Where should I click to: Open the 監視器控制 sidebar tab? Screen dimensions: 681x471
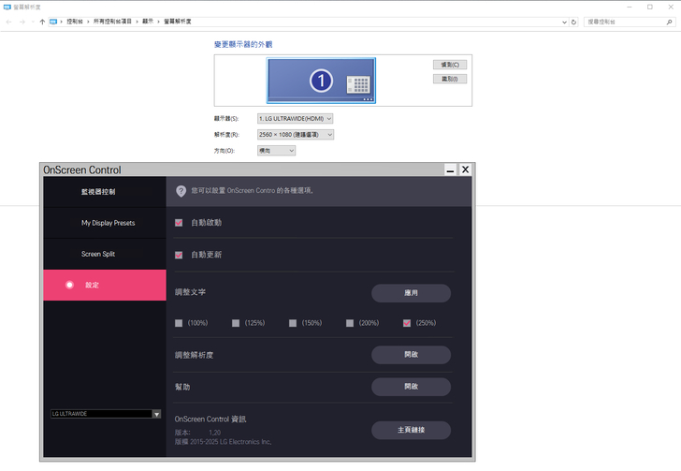coord(105,192)
